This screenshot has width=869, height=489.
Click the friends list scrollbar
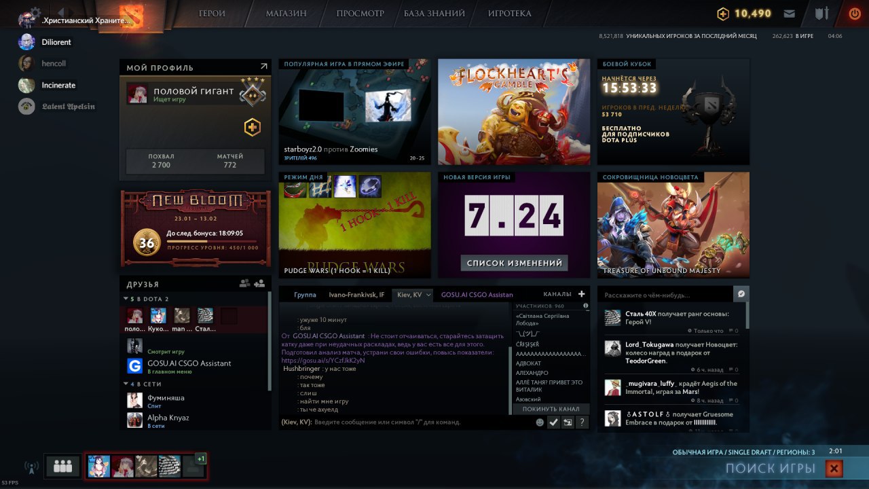(x=270, y=342)
